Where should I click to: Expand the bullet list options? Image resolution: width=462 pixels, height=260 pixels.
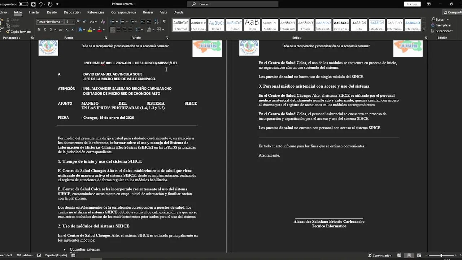(x=117, y=22)
